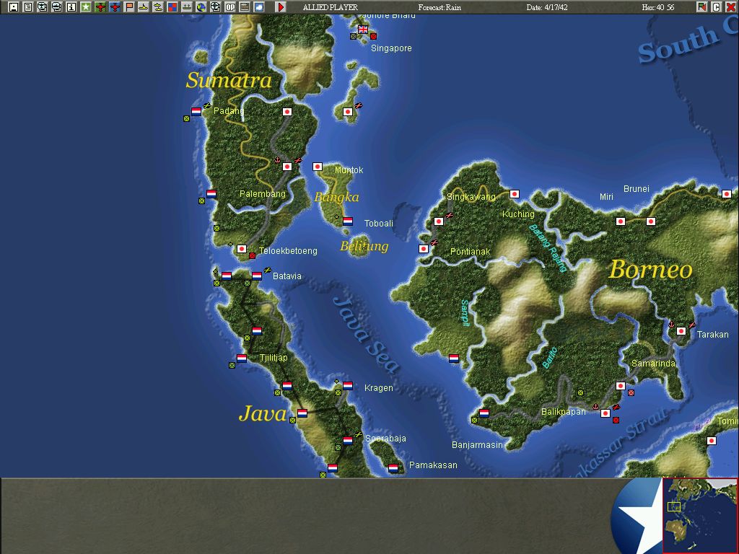Select the red unit marker beside Singapore
The width and height of the screenshot is (739, 554).
[373, 36]
